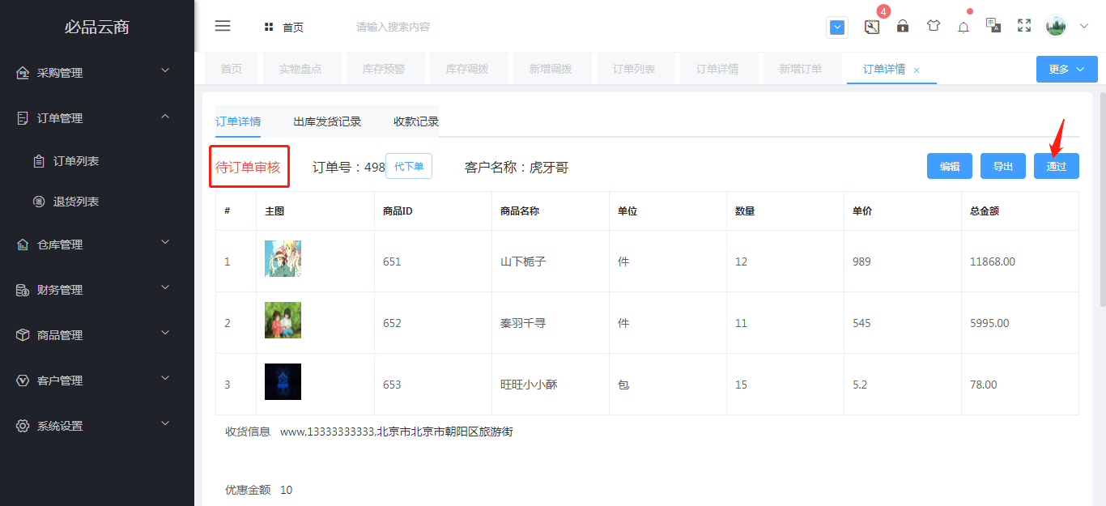Open the user dropdown arrow beside avatar
1106x506 pixels.
coord(1084,26)
